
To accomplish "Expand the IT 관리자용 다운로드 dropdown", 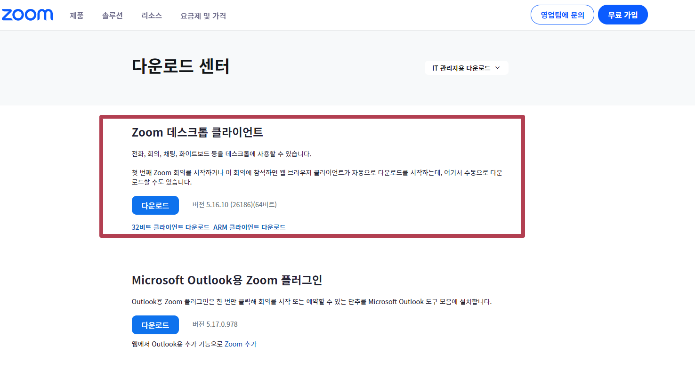I will click(x=466, y=68).
